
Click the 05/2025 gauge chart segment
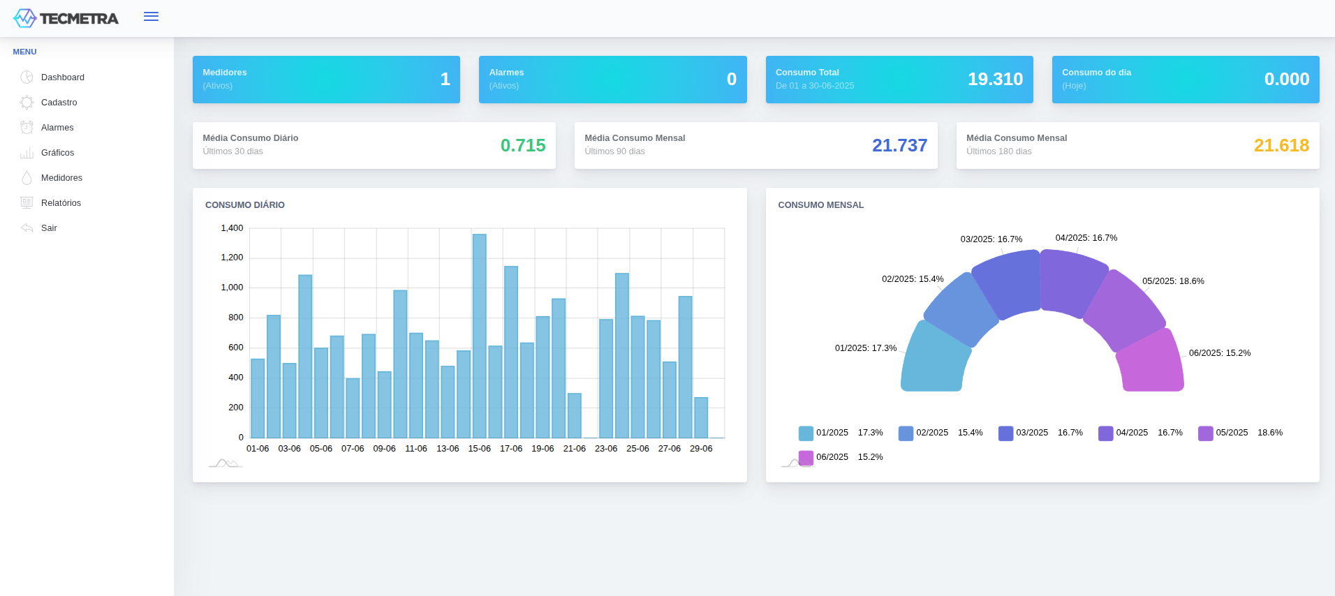[1126, 309]
